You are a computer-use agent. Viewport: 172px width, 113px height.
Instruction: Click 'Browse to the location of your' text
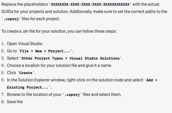[34, 95]
